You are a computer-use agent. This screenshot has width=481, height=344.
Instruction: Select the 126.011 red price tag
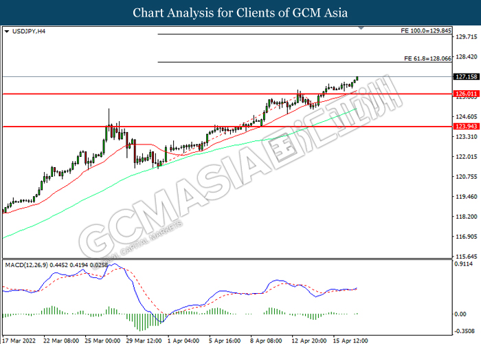[467, 94]
